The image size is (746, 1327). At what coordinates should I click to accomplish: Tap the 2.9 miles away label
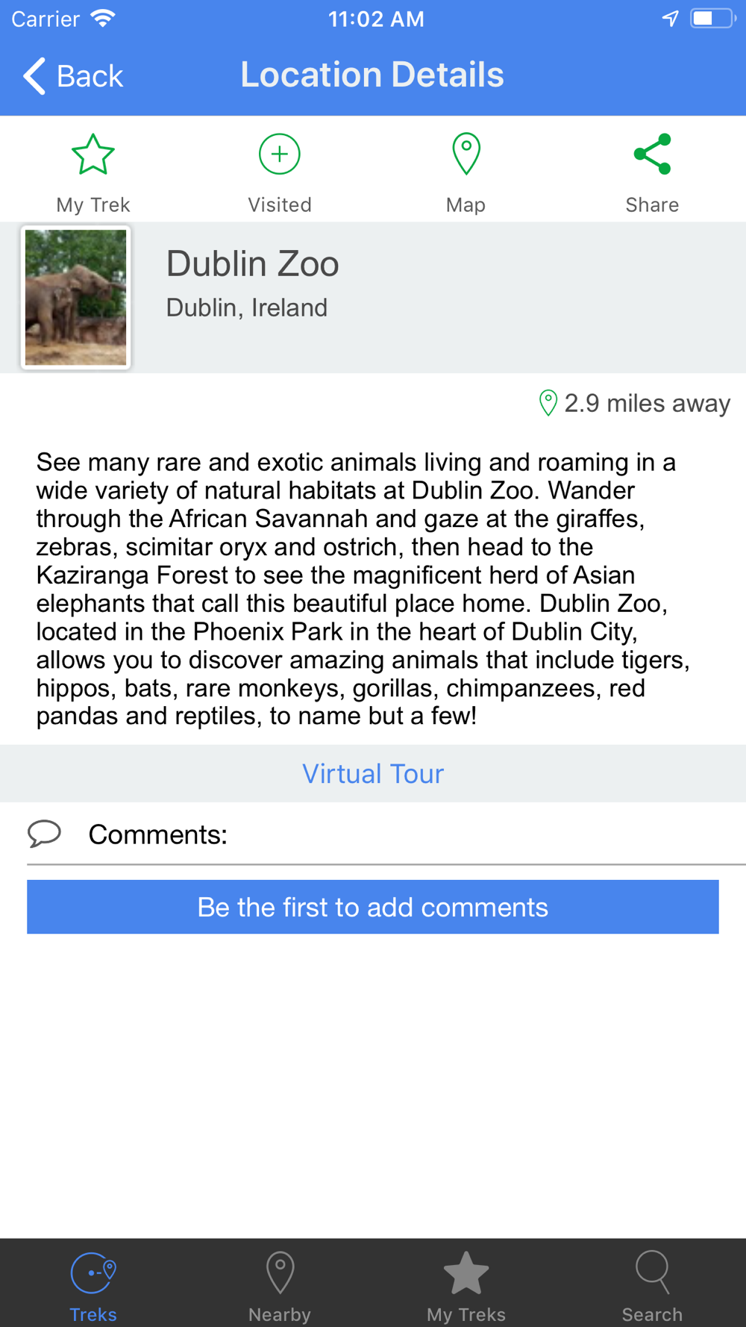click(648, 403)
